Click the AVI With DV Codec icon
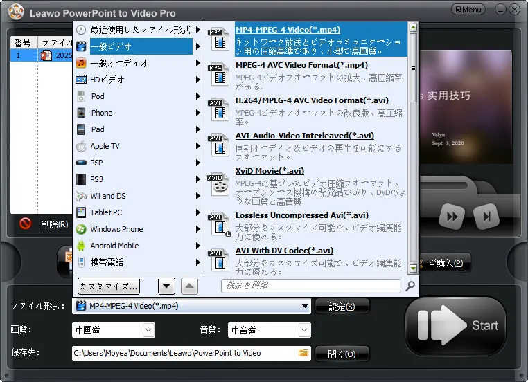The height and width of the screenshot is (382, 528). point(218,260)
